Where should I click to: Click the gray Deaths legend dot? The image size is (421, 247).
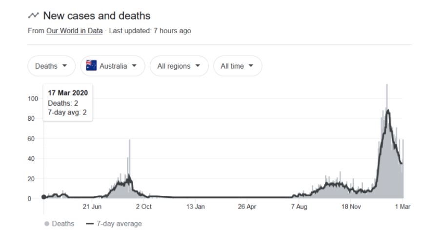point(46,224)
